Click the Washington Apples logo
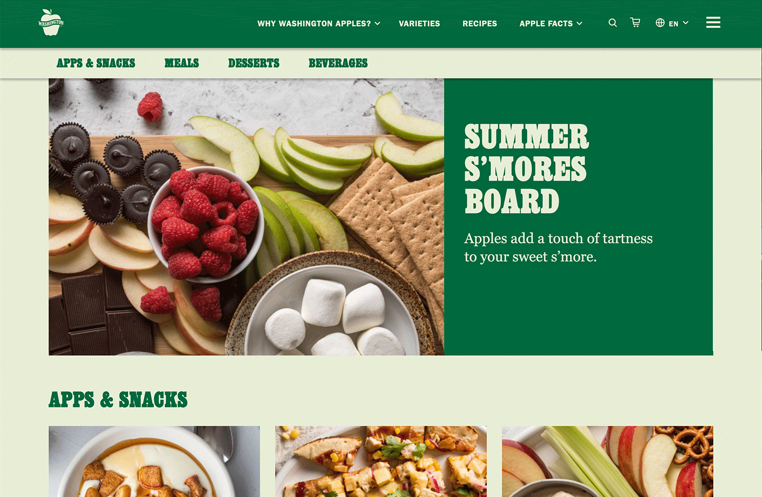Screen dimensions: 762x497 [x=51, y=23]
